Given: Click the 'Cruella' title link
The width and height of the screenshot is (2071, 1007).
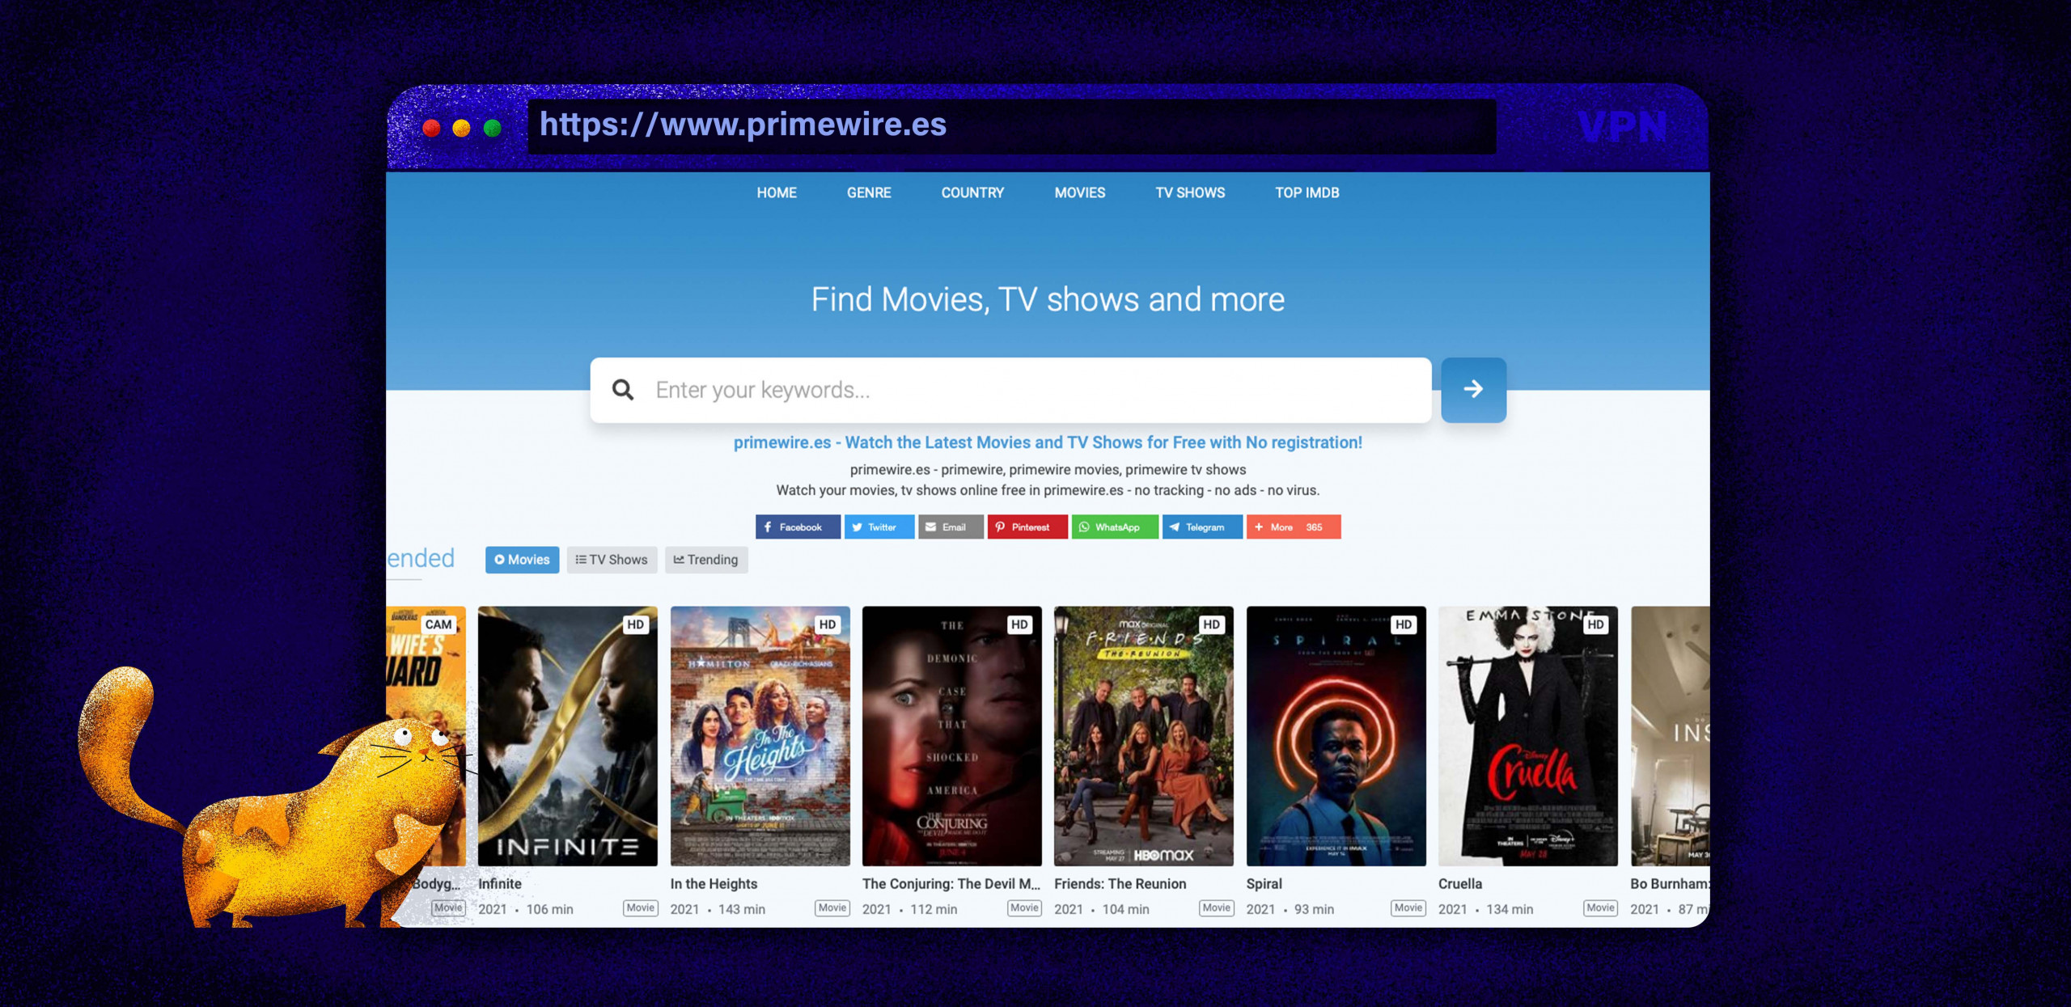Looking at the screenshot, I should click(1459, 884).
